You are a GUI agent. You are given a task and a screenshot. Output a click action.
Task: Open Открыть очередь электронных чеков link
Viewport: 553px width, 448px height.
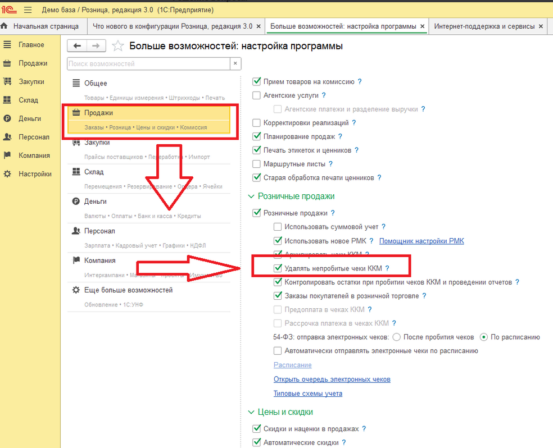pos(332,380)
